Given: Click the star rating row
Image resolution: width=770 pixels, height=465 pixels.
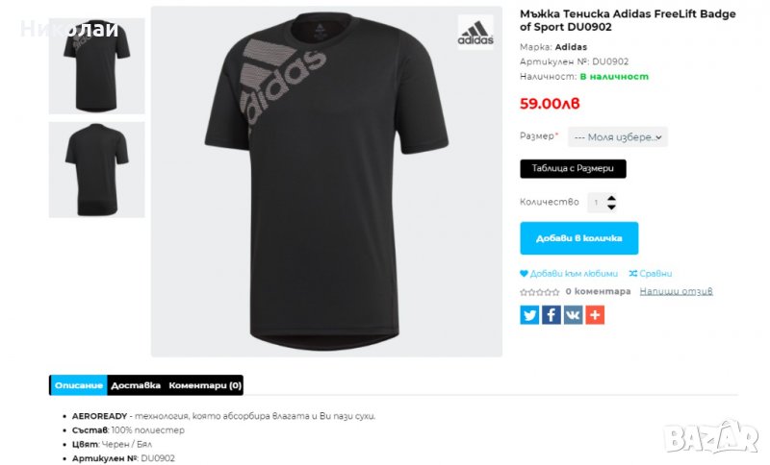Looking at the screenshot, I should (540, 292).
